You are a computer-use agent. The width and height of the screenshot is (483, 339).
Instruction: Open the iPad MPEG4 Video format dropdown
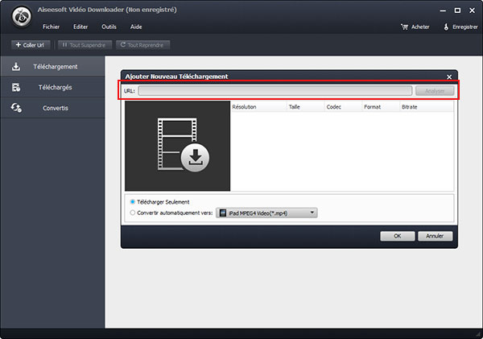click(x=267, y=213)
